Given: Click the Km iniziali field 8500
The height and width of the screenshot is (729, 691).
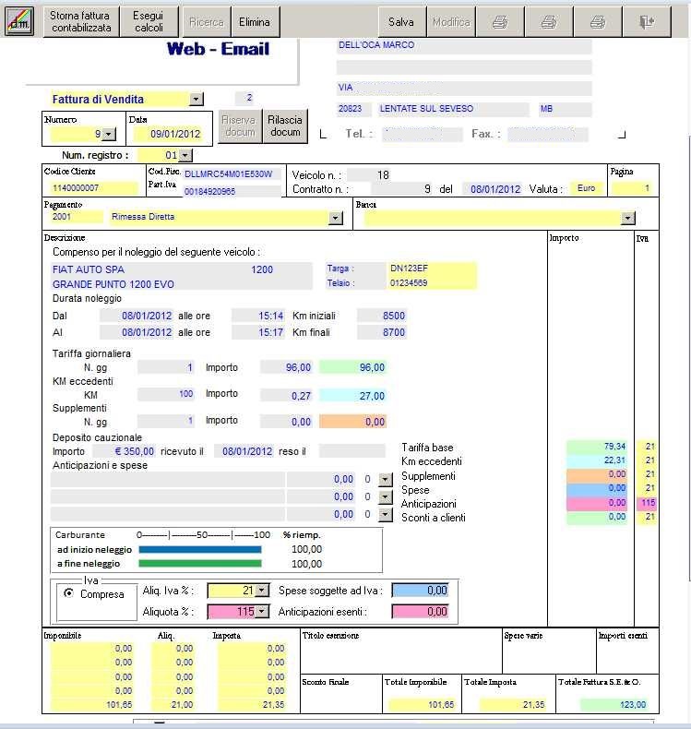Looking at the screenshot, I should click(382, 316).
